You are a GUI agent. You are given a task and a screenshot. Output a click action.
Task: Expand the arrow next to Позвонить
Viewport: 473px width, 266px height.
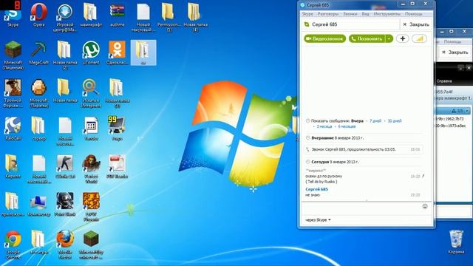click(x=389, y=38)
